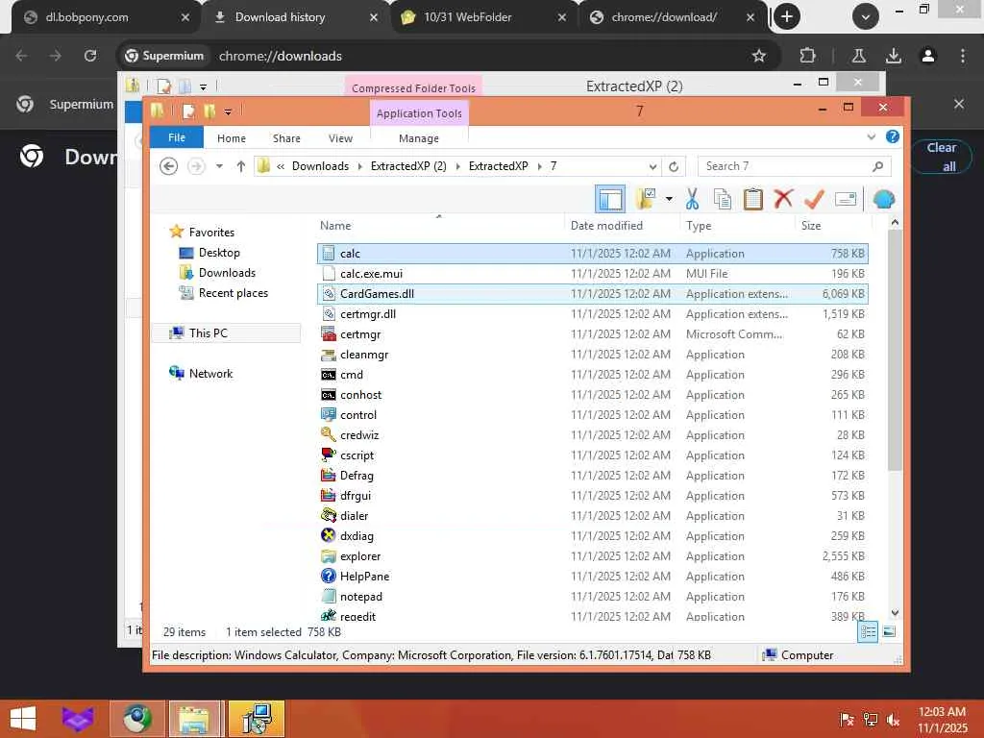Select the Application Tools contextual tab
Viewport: 984px width, 738px height.
click(419, 113)
